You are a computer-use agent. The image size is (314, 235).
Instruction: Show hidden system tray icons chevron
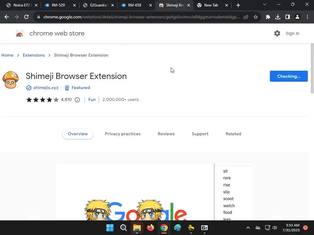[x=248, y=228]
